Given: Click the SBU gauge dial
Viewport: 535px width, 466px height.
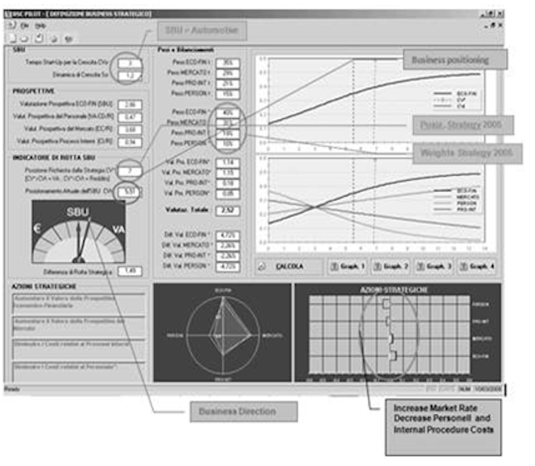Looking at the screenshot, I should 78,232.
